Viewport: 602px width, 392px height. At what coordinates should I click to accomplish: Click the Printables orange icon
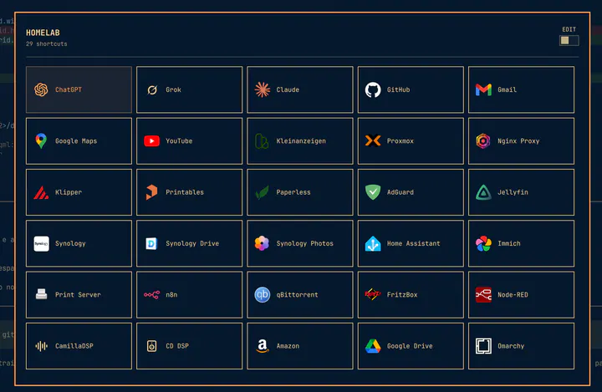(x=151, y=192)
